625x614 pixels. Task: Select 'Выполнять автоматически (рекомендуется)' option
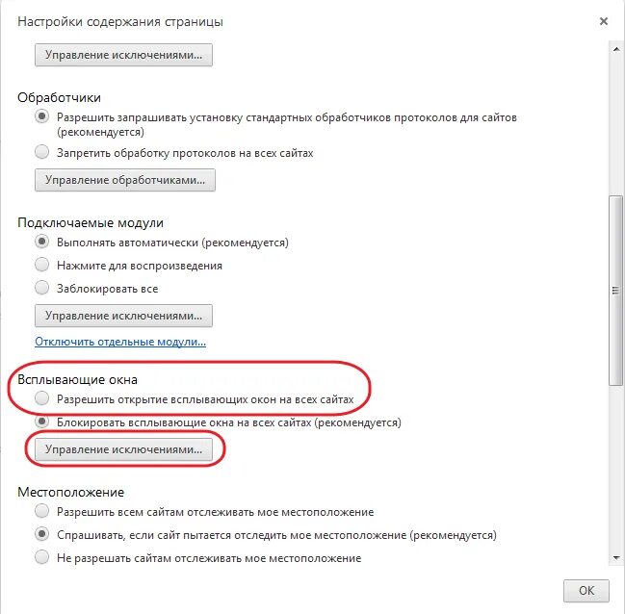pyautogui.click(x=41, y=242)
